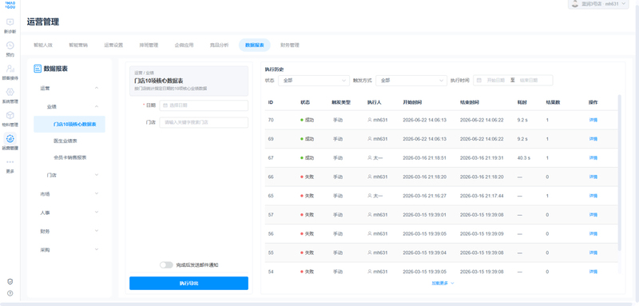Select the 数据报表 tab
Image resolution: width=639 pixels, height=306 pixels.
pos(255,46)
